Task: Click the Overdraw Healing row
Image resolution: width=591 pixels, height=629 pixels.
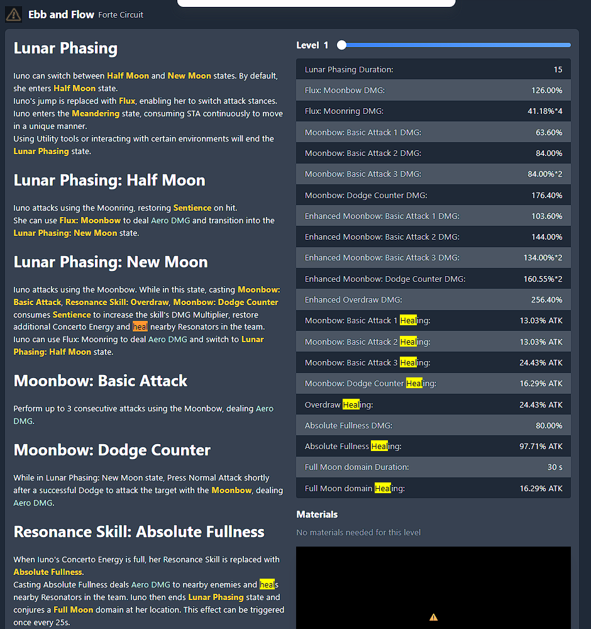Action: 433,404
